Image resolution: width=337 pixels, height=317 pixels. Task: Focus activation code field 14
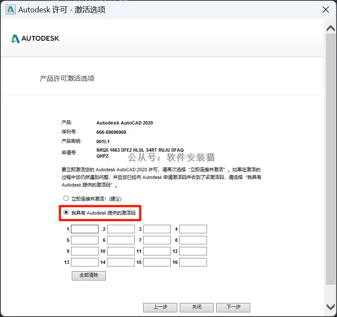pos(121,262)
